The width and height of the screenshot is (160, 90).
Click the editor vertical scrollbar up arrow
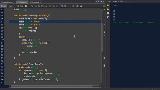[x=102, y=9]
